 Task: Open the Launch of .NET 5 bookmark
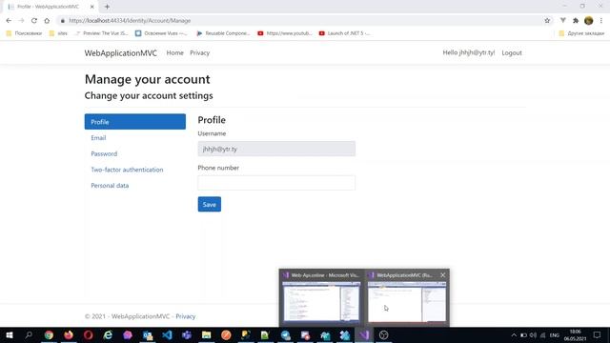pos(344,33)
